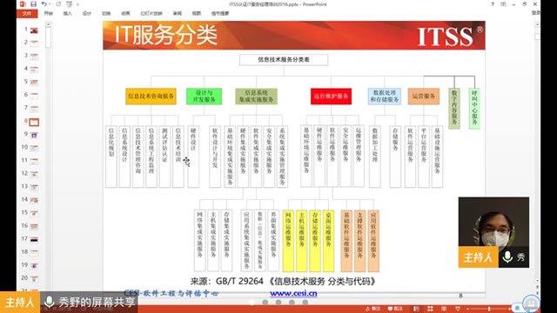Select slide 7 thumbnail

coord(34,109)
